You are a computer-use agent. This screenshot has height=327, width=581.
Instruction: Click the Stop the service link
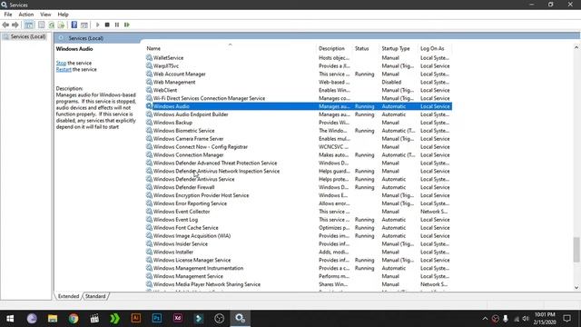pyautogui.click(x=61, y=63)
